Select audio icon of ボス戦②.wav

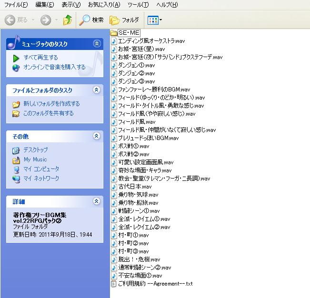click(114, 154)
